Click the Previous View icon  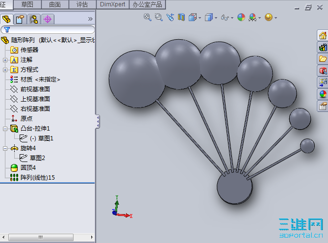click(170, 17)
